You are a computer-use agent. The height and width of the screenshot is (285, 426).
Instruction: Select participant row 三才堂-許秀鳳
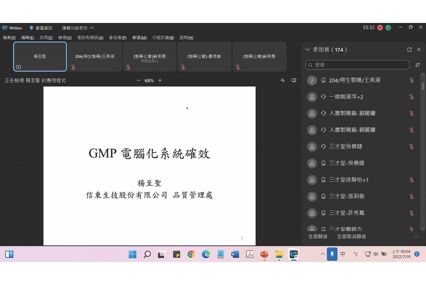pos(362,213)
